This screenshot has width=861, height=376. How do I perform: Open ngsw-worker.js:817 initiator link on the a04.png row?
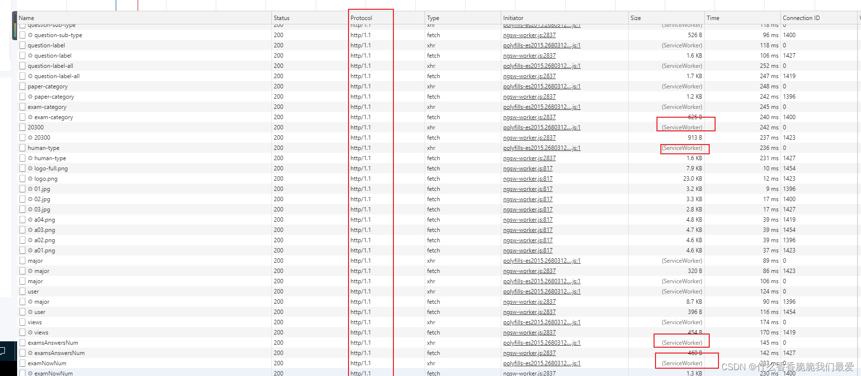pyautogui.click(x=528, y=220)
